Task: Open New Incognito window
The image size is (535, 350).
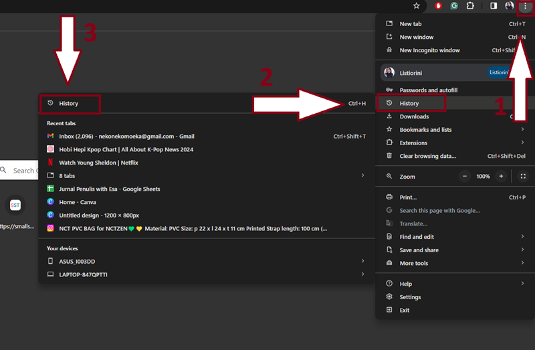Action: [455, 50]
